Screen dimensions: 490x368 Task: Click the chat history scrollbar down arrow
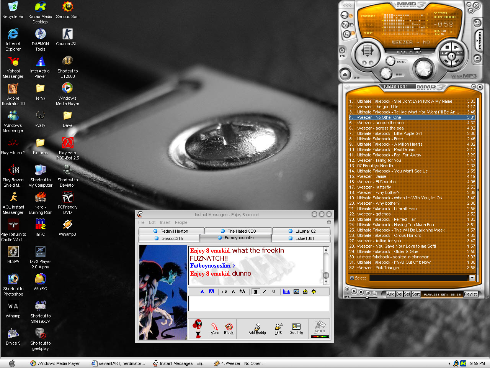(326, 282)
